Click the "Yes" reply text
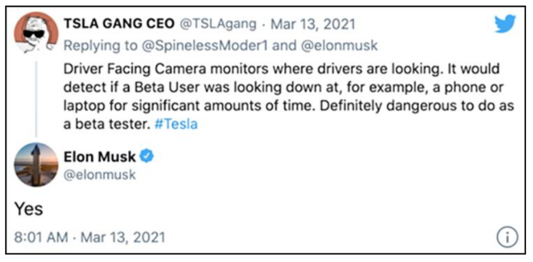This screenshot has width=533, height=262. (28, 209)
